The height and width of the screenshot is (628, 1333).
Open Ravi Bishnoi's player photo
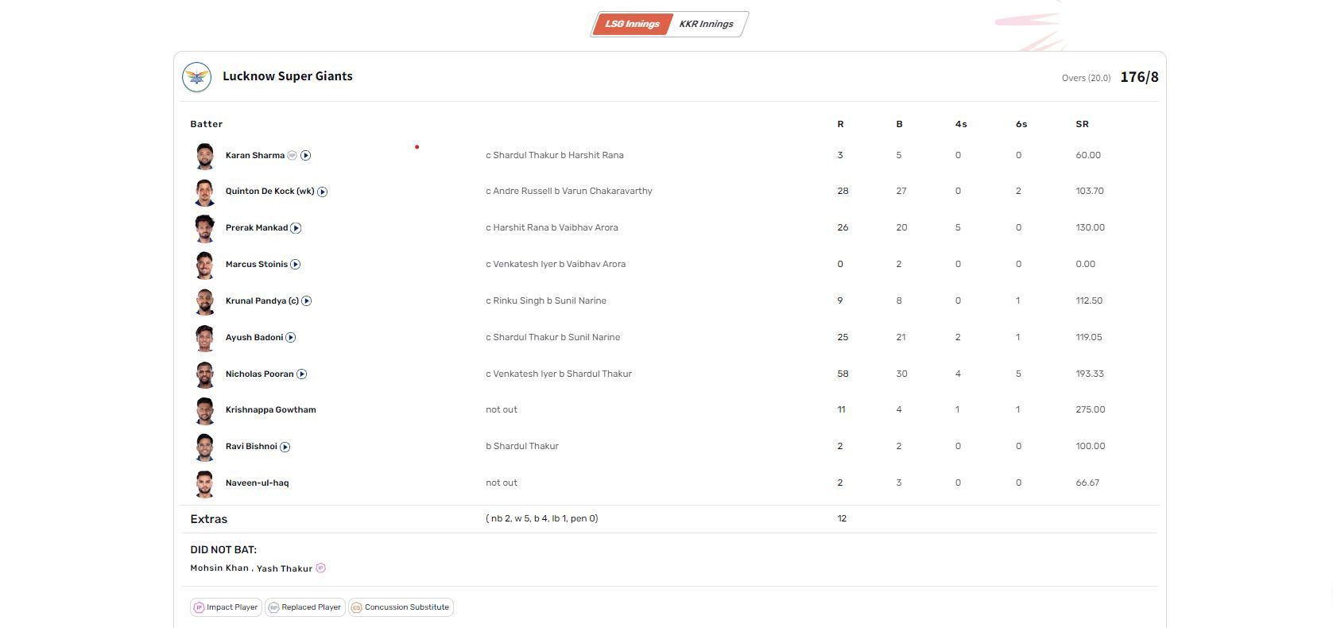click(204, 447)
